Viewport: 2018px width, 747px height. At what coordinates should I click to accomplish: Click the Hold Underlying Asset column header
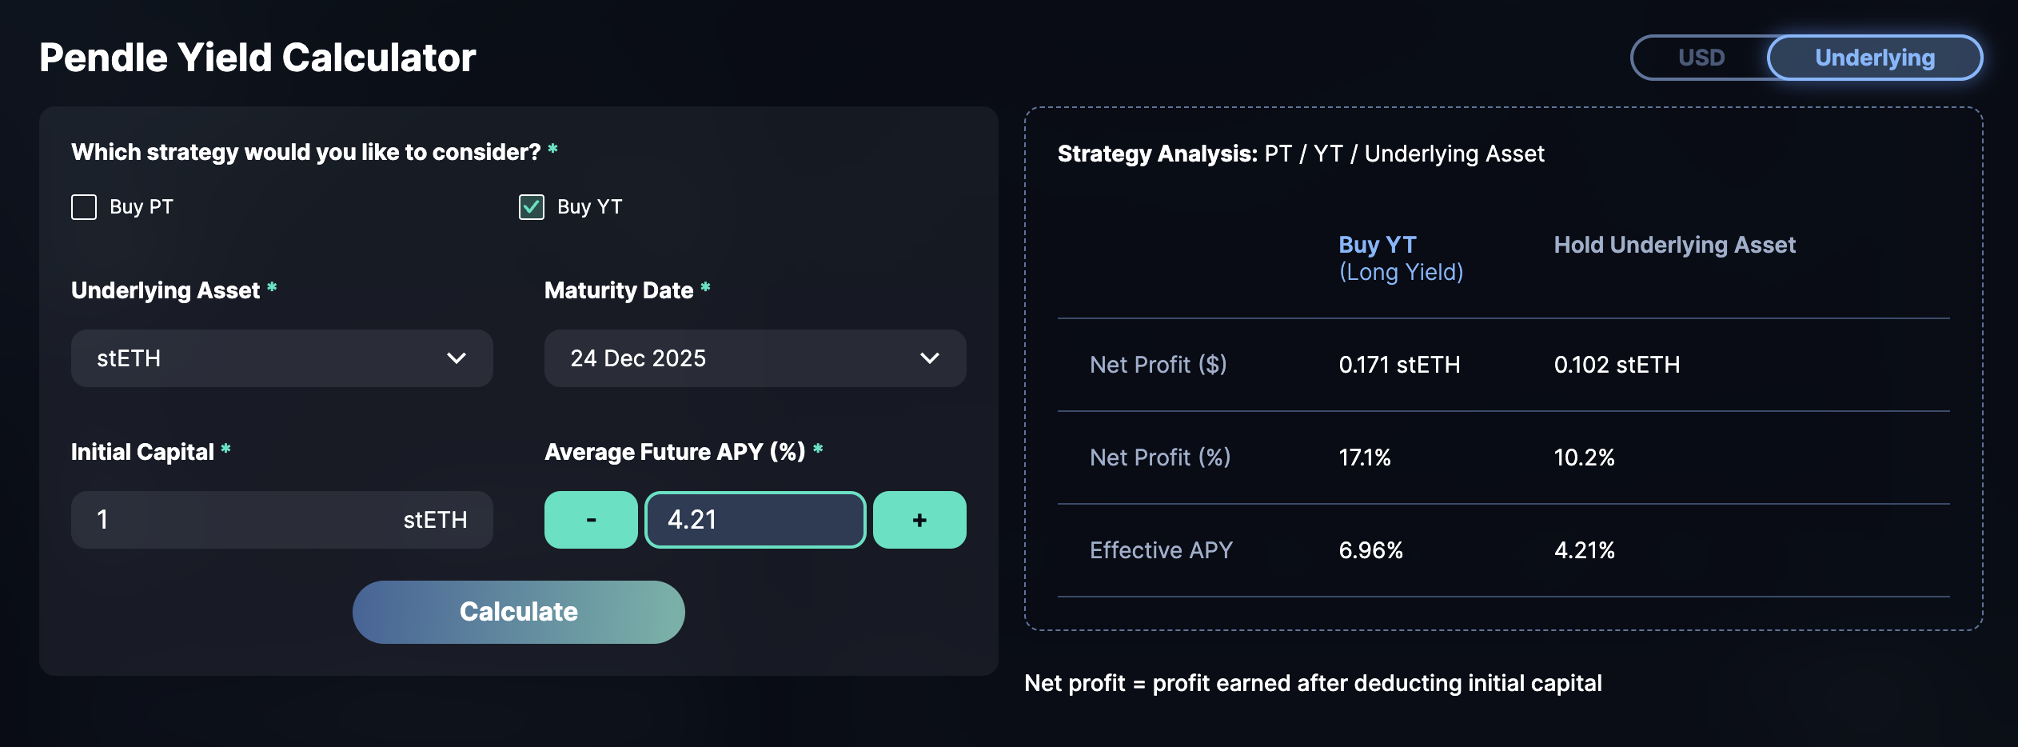pos(1674,245)
